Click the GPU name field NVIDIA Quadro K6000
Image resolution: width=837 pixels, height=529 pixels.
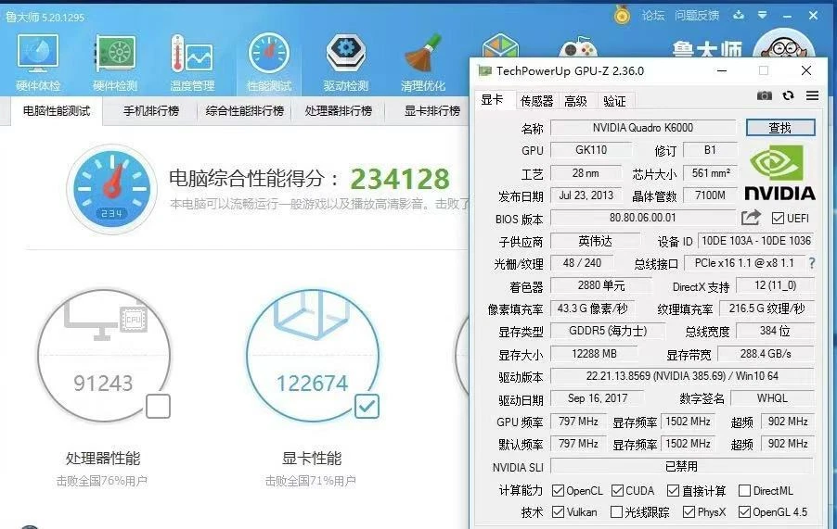643,128
